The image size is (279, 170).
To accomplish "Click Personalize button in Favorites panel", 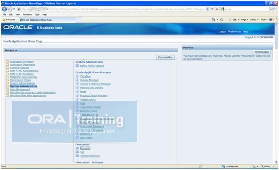I will click(262, 52).
